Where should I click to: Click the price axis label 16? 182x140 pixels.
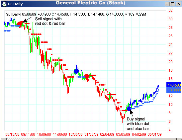point(170,79)
